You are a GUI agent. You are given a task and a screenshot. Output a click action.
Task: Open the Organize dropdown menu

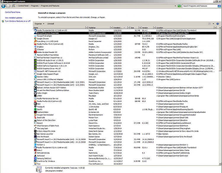pos(39,24)
